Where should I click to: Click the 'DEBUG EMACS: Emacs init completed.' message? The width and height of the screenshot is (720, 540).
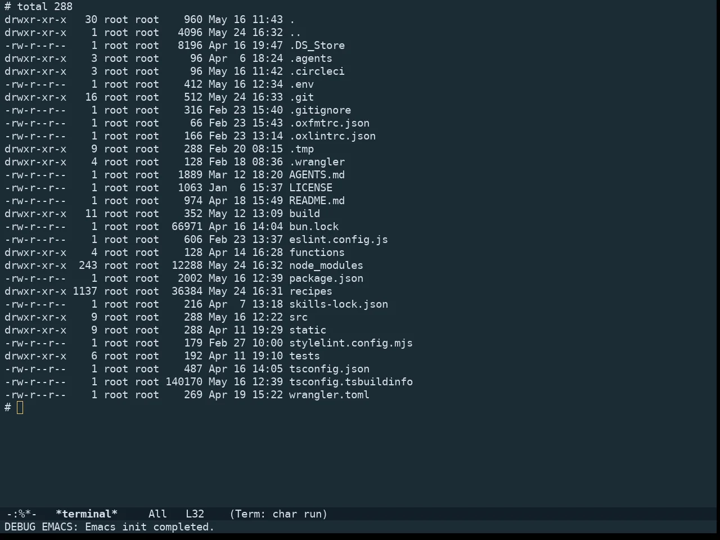coord(110,527)
